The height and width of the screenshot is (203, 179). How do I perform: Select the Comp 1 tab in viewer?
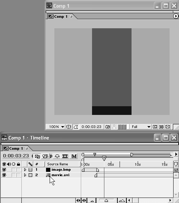60,17
